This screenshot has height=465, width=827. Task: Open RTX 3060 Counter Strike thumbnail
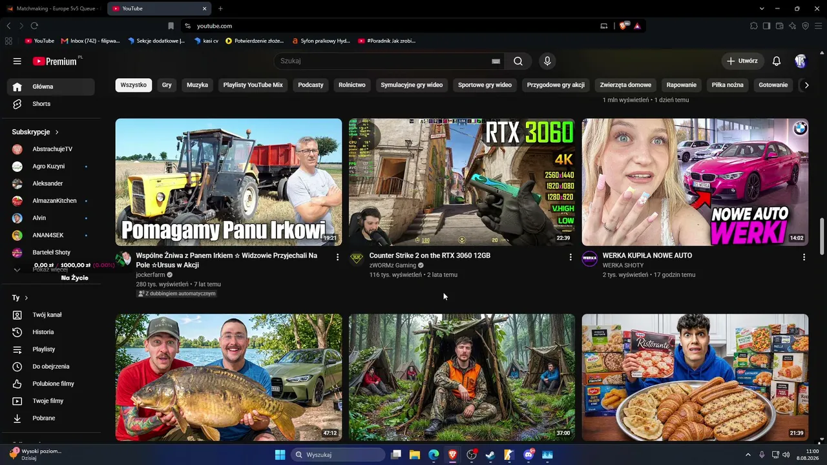click(x=462, y=181)
